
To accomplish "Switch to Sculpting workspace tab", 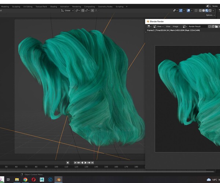I will coord(16,7).
